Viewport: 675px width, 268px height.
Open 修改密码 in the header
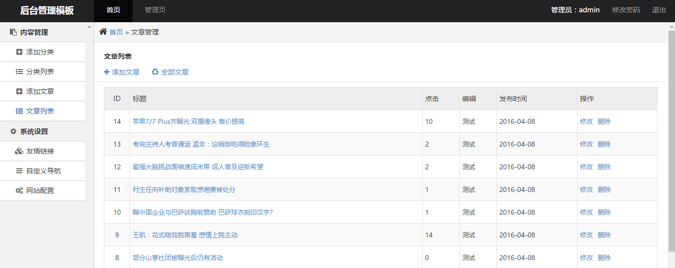pos(626,10)
